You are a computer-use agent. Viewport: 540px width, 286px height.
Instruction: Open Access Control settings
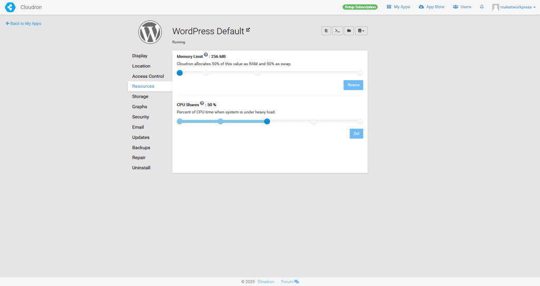click(148, 76)
